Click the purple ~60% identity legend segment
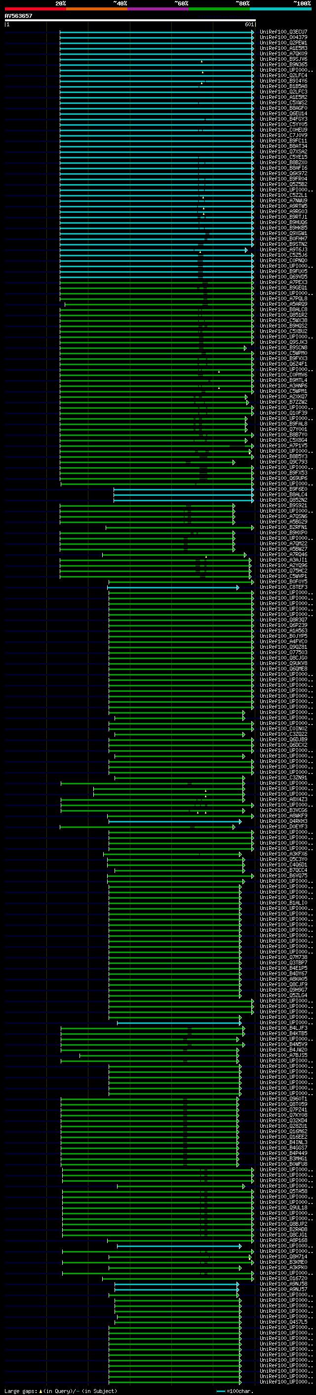316x1395 pixels. pos(158,9)
